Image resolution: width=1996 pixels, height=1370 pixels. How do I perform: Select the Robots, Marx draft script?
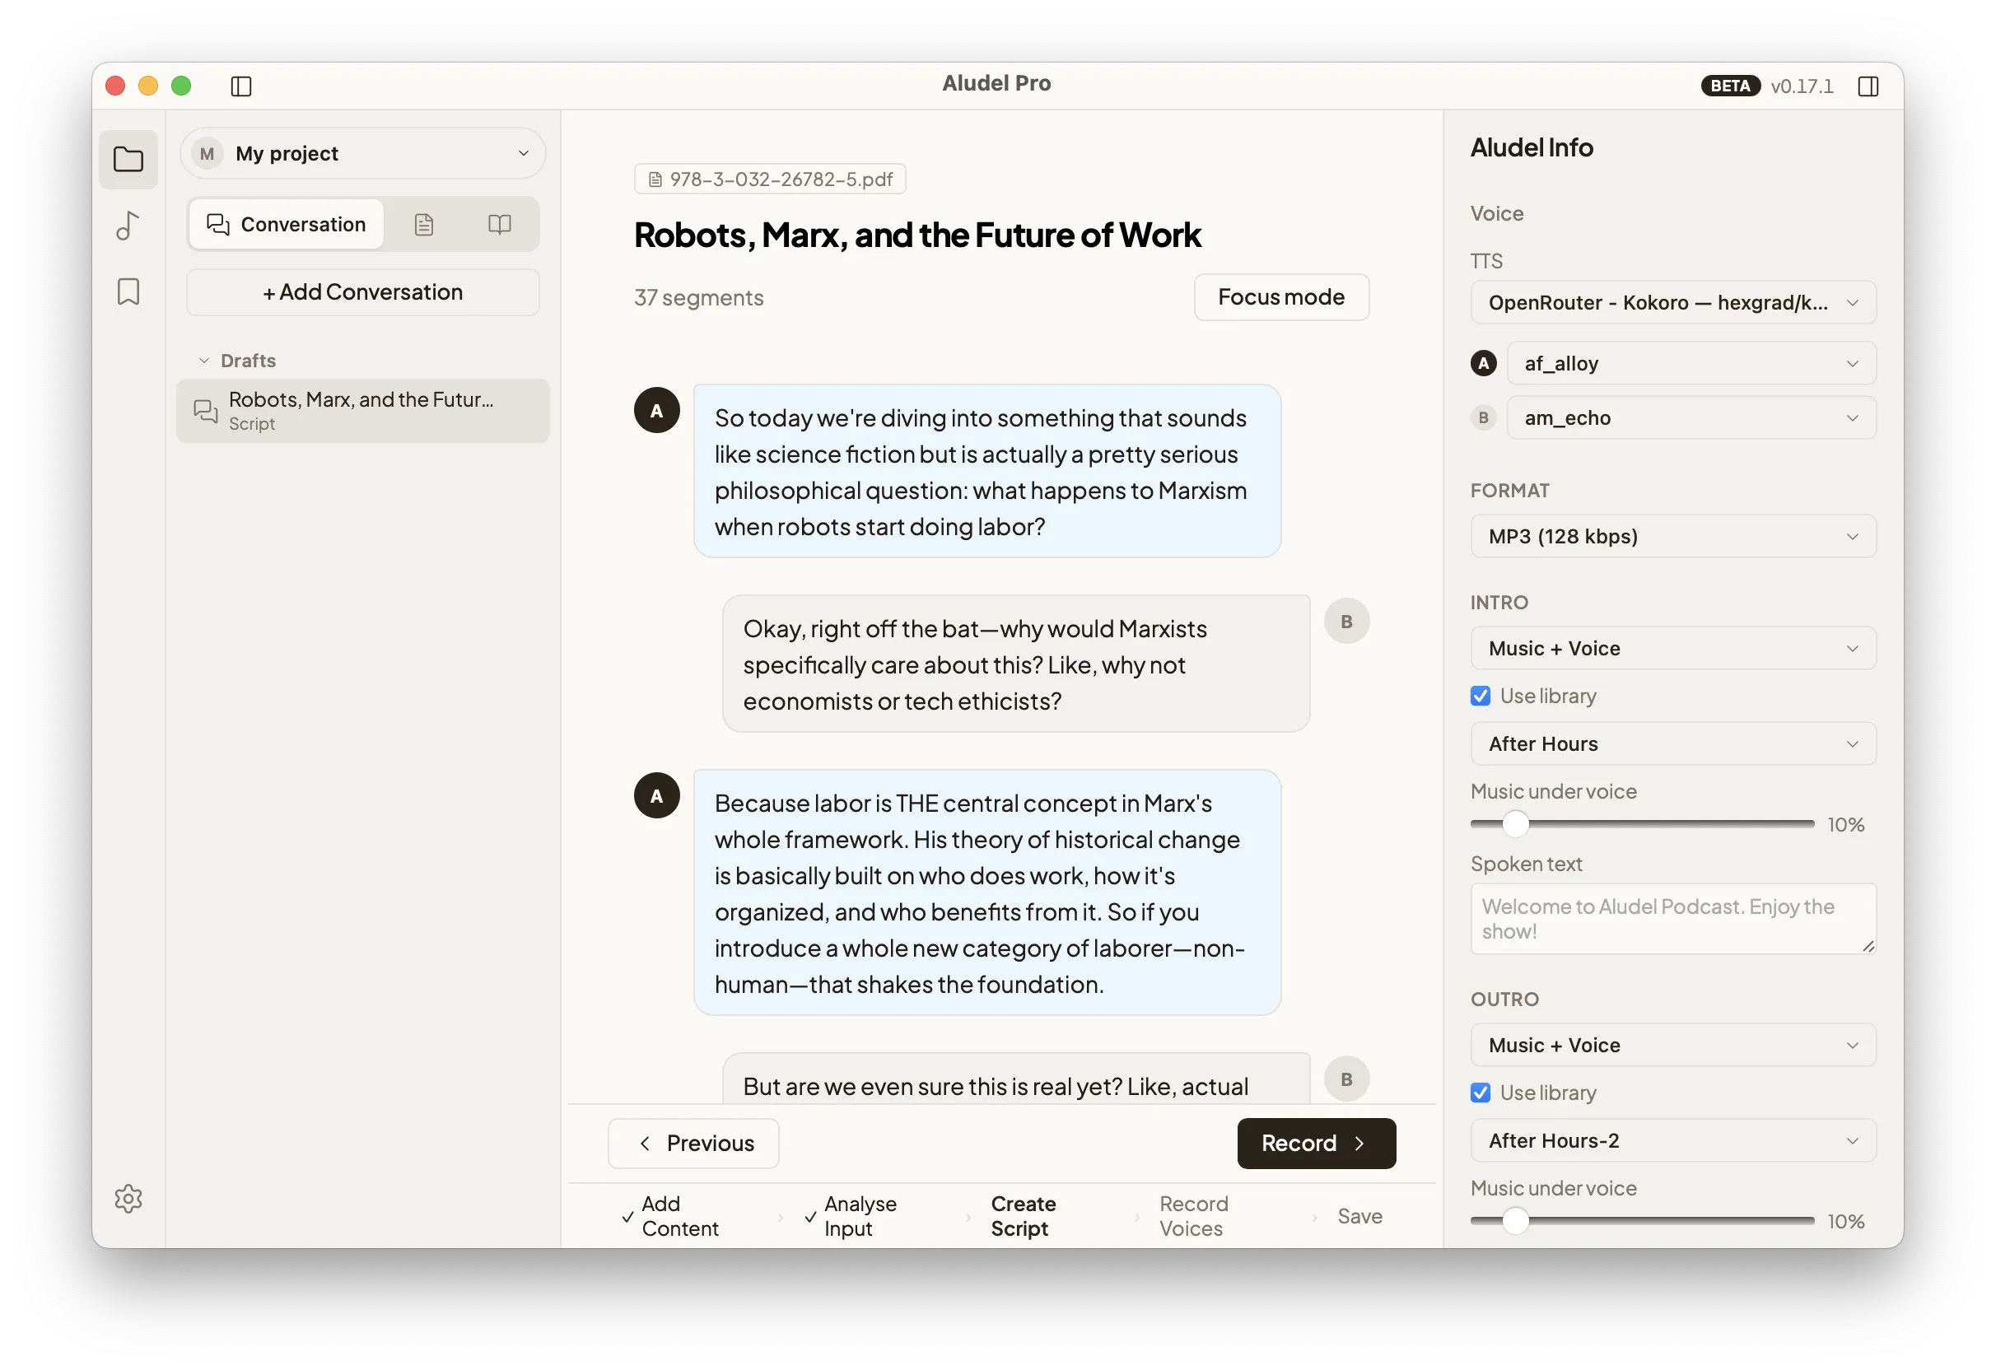tap(362, 411)
